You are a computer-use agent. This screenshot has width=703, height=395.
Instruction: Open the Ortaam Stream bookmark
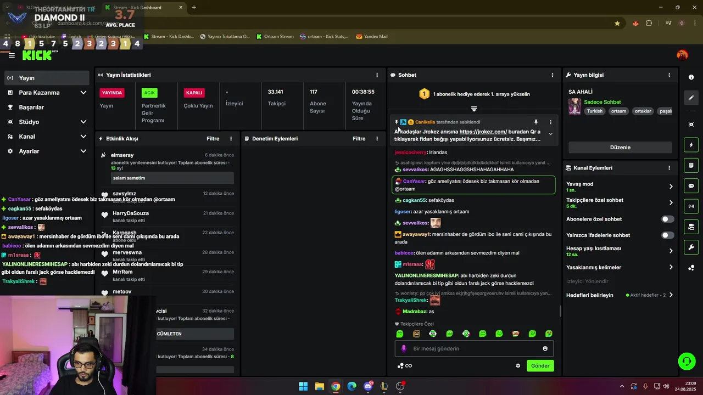(275, 37)
